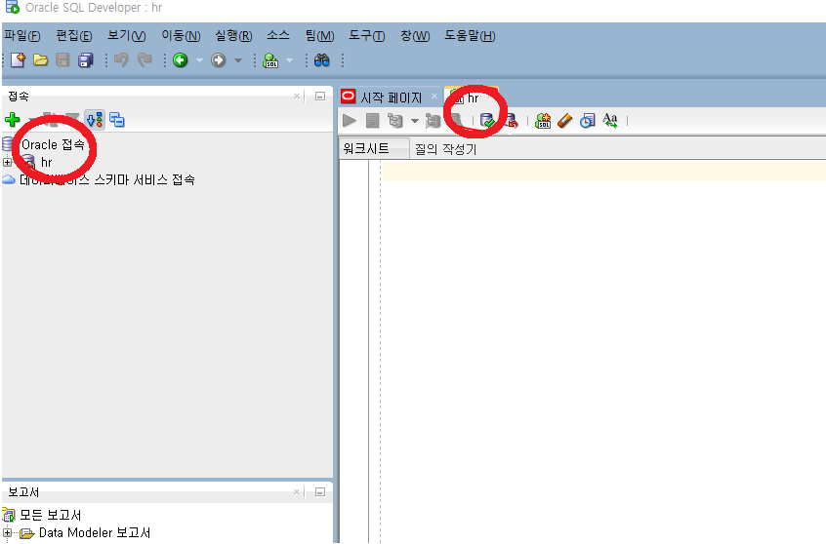Open SQL History with the clock icon
The image size is (826, 544).
click(x=588, y=121)
